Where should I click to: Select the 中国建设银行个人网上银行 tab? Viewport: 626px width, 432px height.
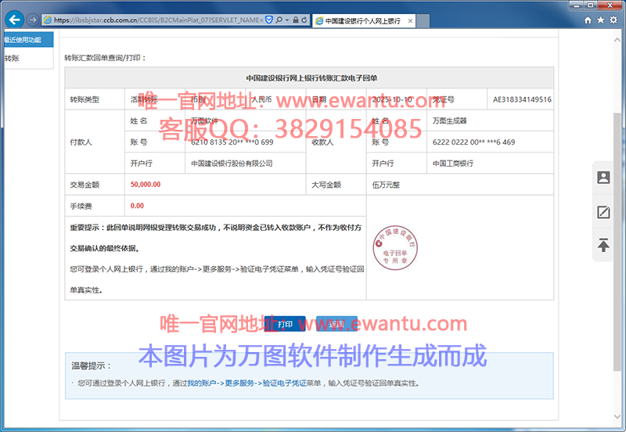363,21
